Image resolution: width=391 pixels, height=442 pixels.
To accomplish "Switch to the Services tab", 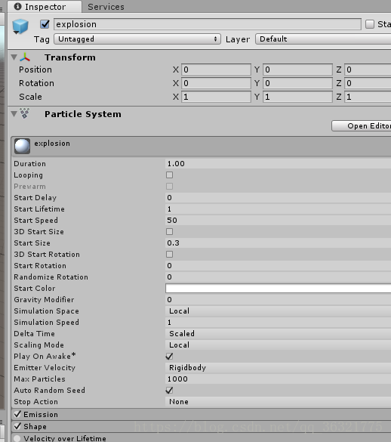I will (106, 7).
